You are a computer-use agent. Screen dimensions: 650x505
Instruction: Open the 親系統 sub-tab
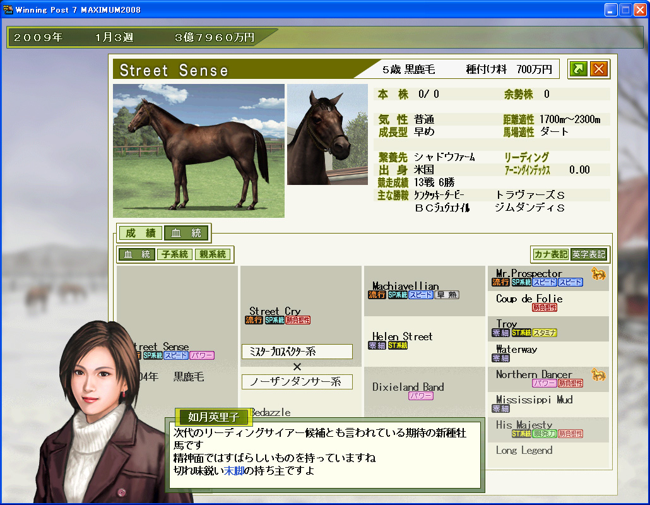coord(212,254)
